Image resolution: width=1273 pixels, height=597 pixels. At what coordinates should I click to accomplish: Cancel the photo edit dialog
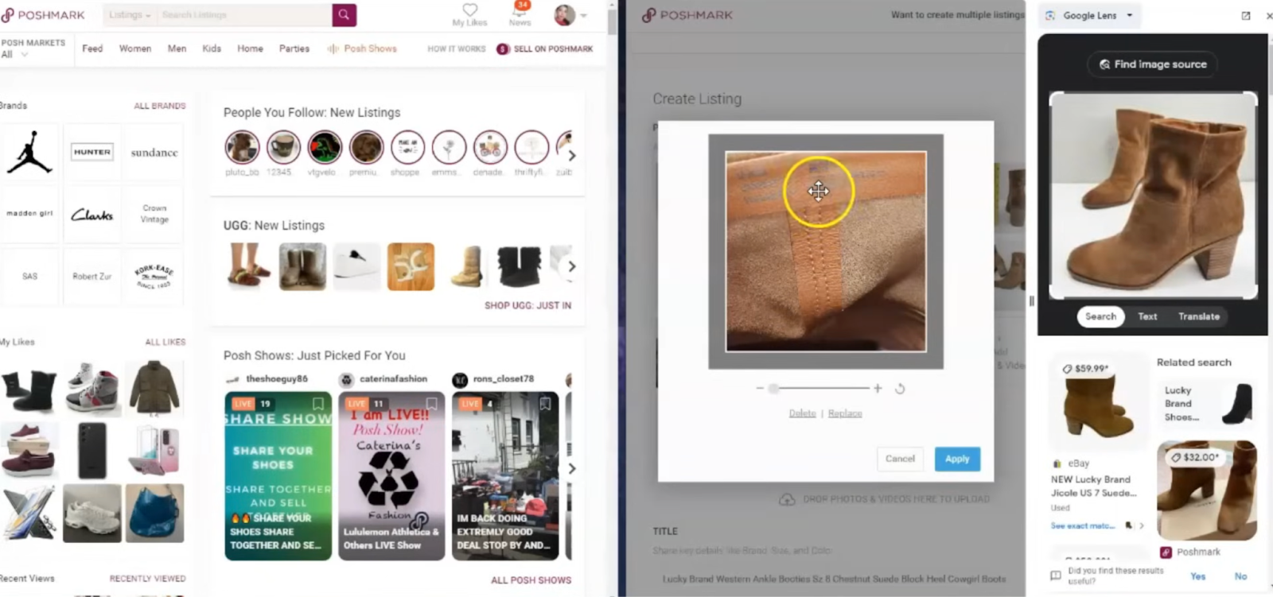pyautogui.click(x=900, y=459)
